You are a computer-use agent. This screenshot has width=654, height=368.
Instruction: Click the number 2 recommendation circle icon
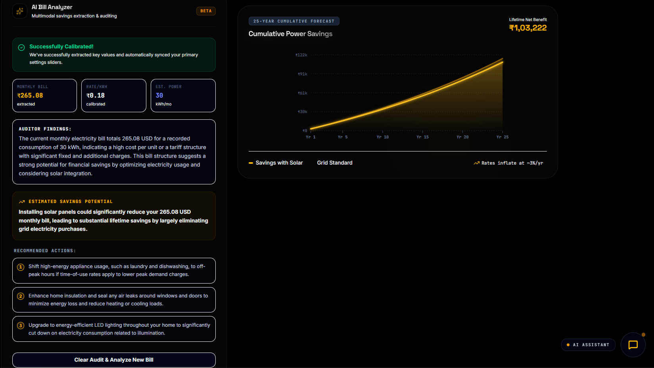(21, 297)
